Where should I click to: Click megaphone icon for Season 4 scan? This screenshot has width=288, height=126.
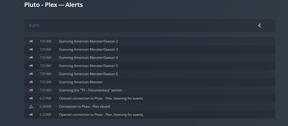click(31, 57)
